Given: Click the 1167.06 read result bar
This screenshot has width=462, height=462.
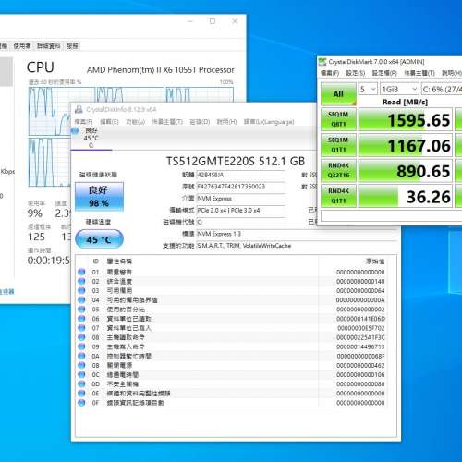Looking at the screenshot, I should (x=406, y=145).
